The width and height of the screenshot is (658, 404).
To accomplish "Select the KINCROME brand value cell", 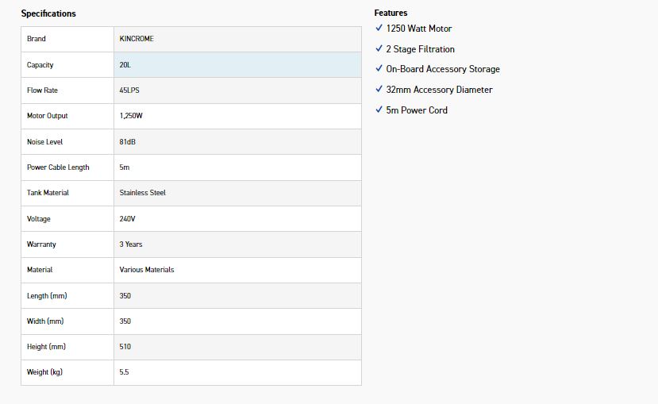I will click(137, 39).
